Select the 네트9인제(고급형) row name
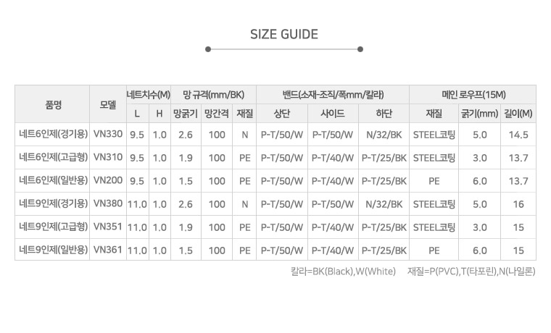The width and height of the screenshot is (551, 333). click(53, 227)
